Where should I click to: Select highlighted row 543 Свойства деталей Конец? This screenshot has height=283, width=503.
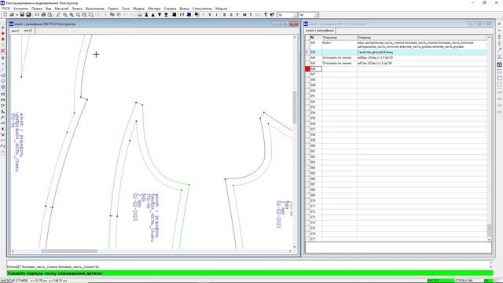click(x=398, y=52)
